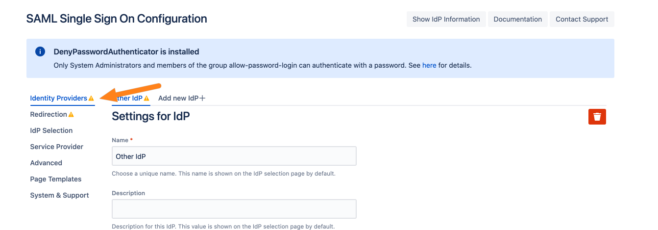Viewport: 658px width, 230px height.
Task: Open the Documentation button
Action: click(517, 19)
